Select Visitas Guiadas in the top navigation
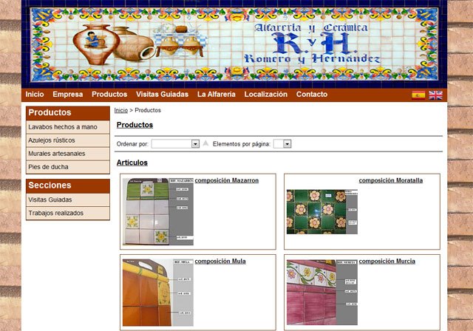The image size is (473, 331). (x=162, y=95)
